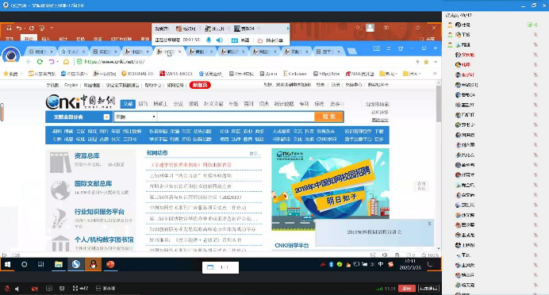This screenshot has height=295, width=549.
Task: Open the 主题 search field dropdown
Action: coord(135,117)
